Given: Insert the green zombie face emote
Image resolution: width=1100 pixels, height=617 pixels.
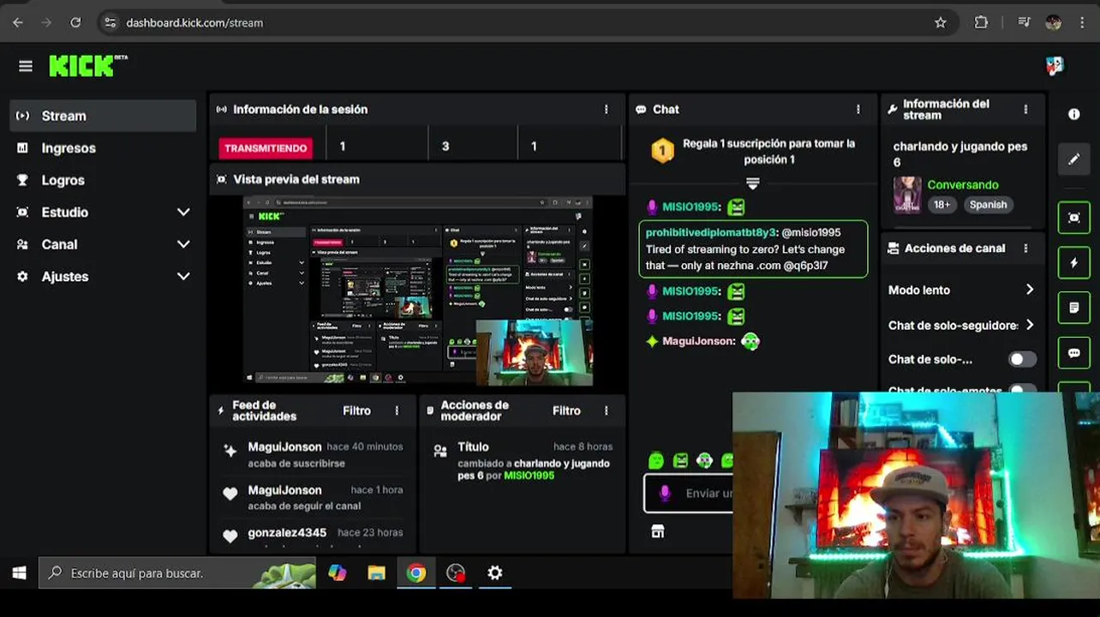Looking at the screenshot, I should point(704,461).
